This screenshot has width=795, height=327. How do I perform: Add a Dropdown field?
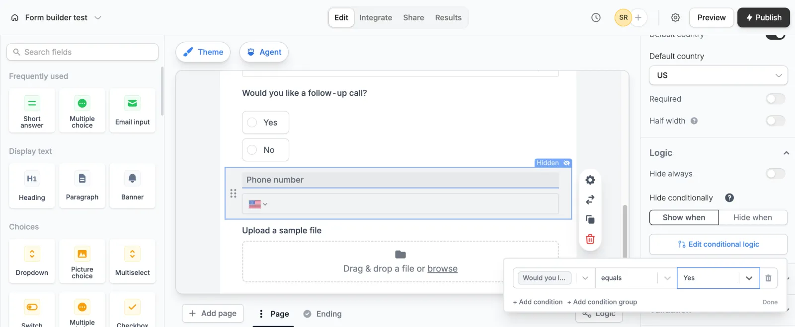pyautogui.click(x=32, y=262)
